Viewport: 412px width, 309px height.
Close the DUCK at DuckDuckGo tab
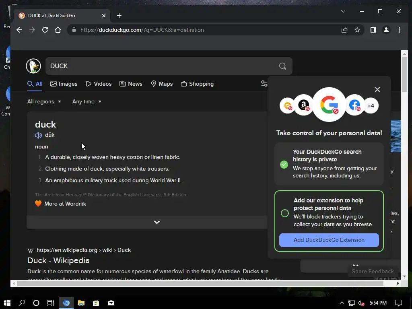104,16
